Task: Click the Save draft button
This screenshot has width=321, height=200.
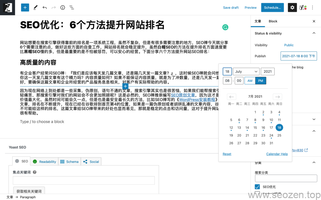Action: 231,7
